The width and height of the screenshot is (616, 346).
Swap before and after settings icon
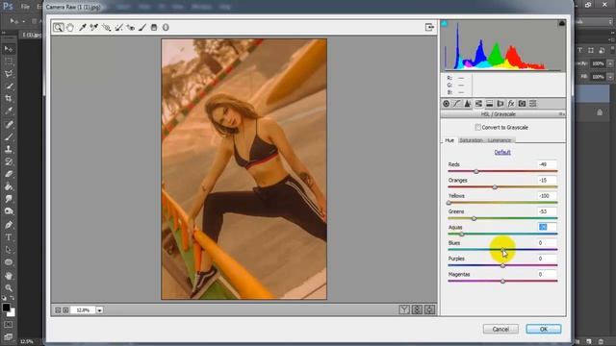coord(417,309)
